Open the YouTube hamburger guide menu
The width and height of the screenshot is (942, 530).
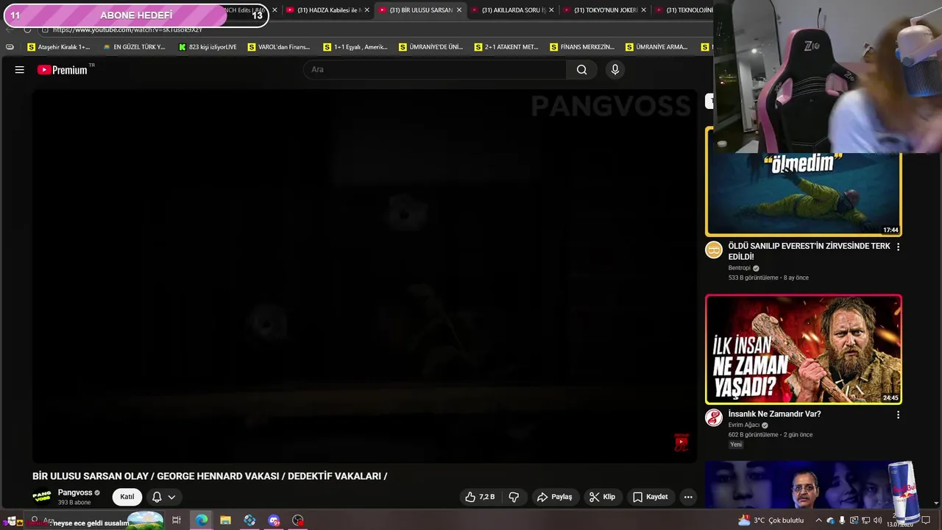pyautogui.click(x=20, y=70)
